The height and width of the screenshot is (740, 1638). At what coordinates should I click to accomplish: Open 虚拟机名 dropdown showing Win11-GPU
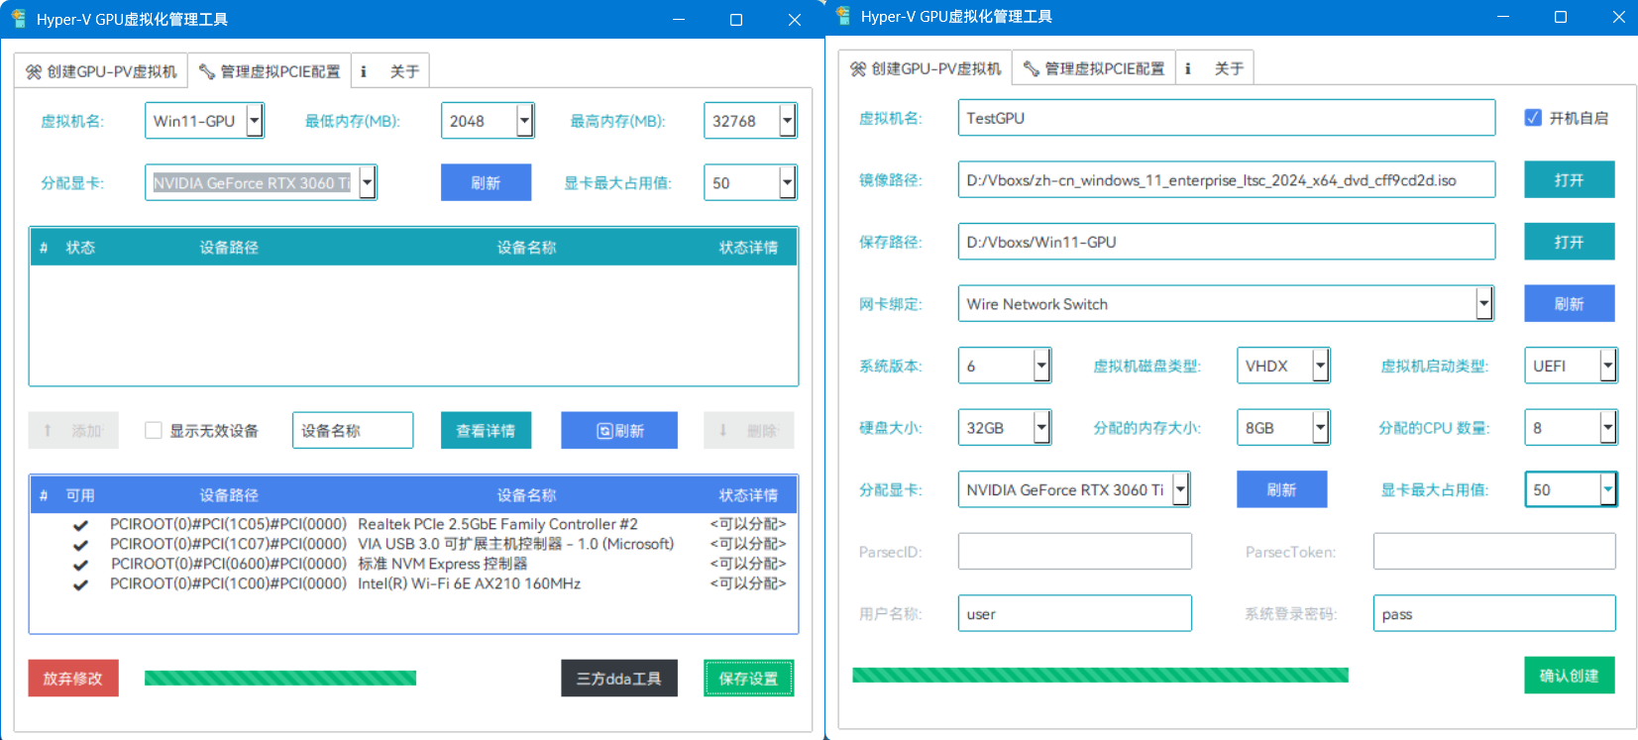pyautogui.click(x=255, y=121)
